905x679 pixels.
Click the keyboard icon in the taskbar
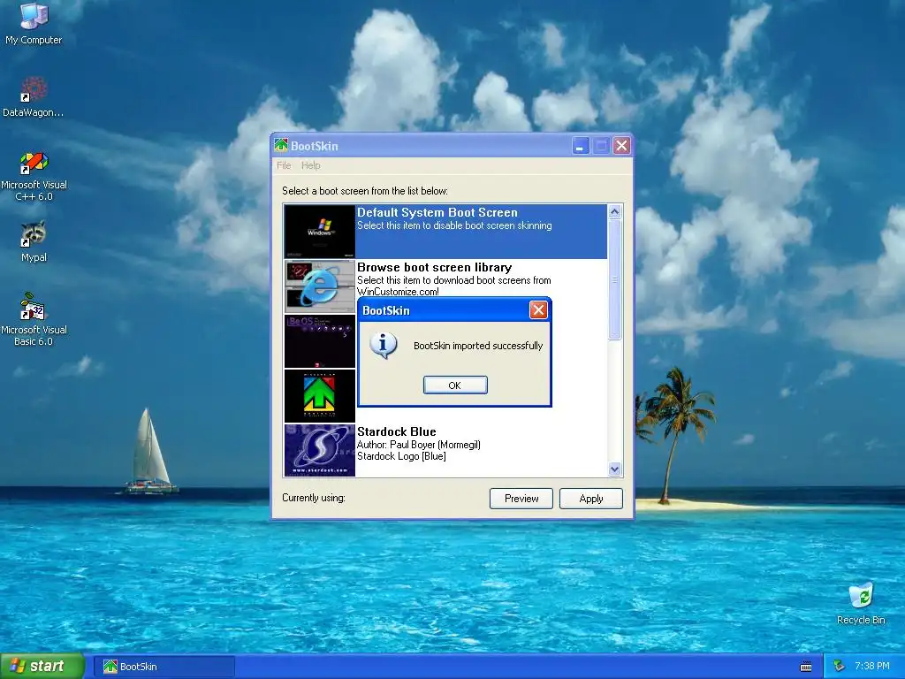coord(806,667)
